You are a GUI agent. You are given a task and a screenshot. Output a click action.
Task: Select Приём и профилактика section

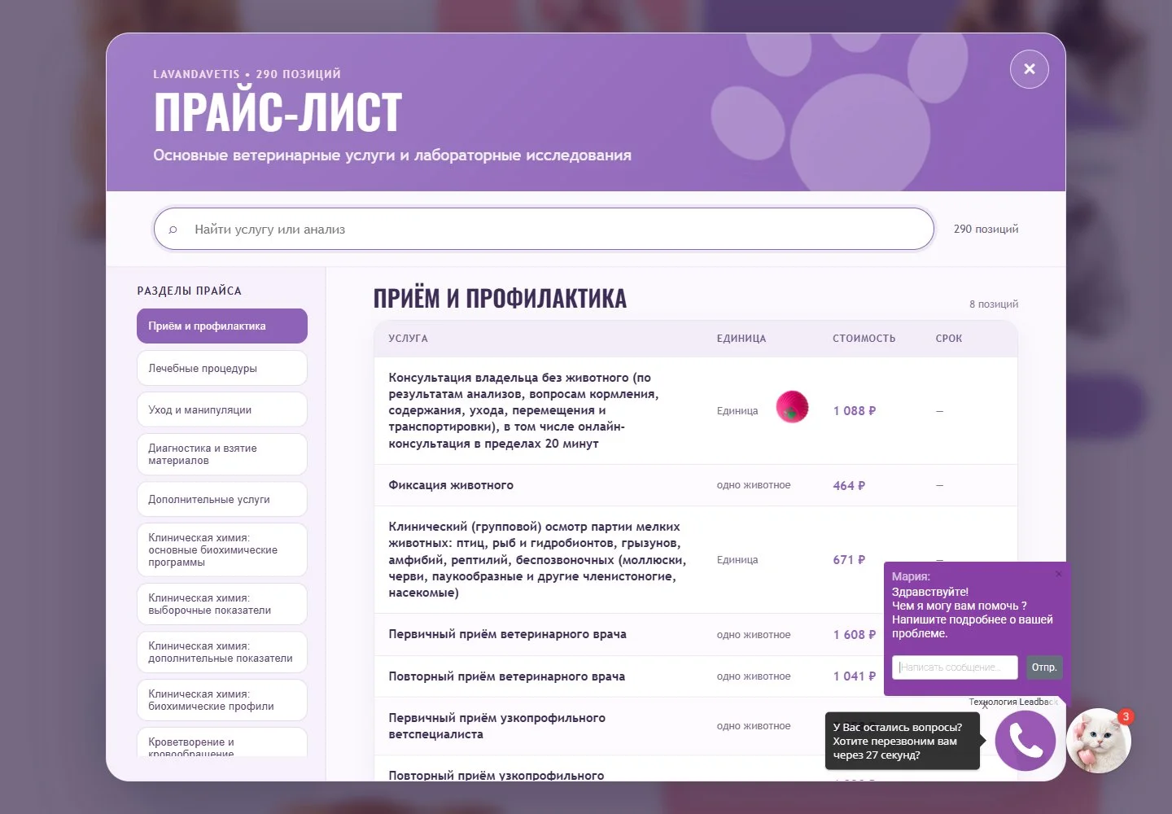point(222,326)
